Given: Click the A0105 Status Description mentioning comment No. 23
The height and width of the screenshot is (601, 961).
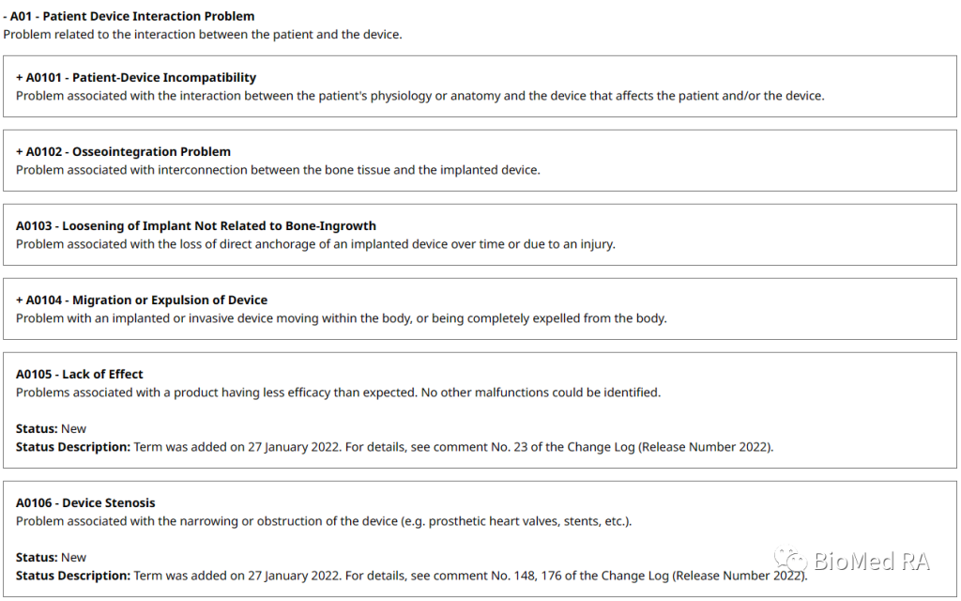Looking at the screenshot, I should click(x=394, y=447).
